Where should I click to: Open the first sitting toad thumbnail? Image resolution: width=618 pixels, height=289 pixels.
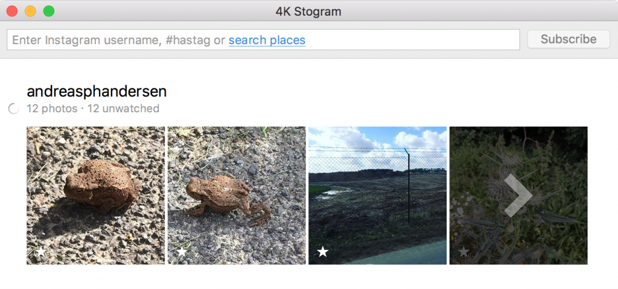96,195
